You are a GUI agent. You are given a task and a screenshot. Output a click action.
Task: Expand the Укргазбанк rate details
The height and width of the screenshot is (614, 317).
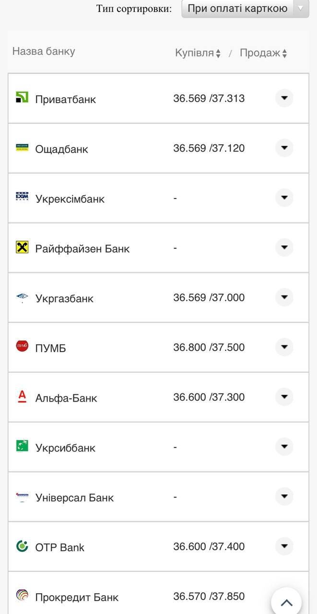pyautogui.click(x=284, y=297)
